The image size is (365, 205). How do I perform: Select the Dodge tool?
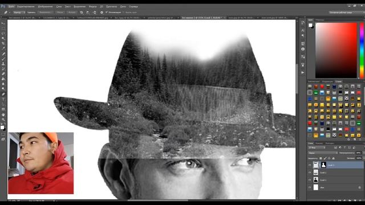coord(3,89)
